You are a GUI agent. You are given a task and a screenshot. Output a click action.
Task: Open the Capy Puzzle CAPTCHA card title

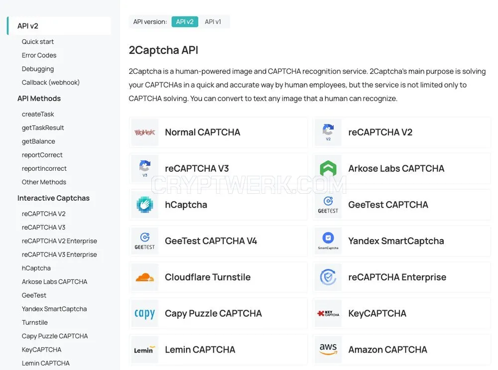coord(213,313)
